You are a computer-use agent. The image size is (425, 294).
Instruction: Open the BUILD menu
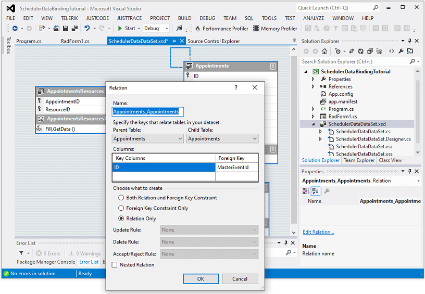tap(184, 18)
